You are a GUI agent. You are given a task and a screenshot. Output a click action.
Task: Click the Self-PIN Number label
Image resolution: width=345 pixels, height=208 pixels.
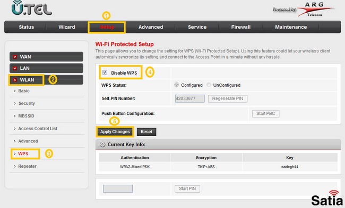[x=118, y=98]
